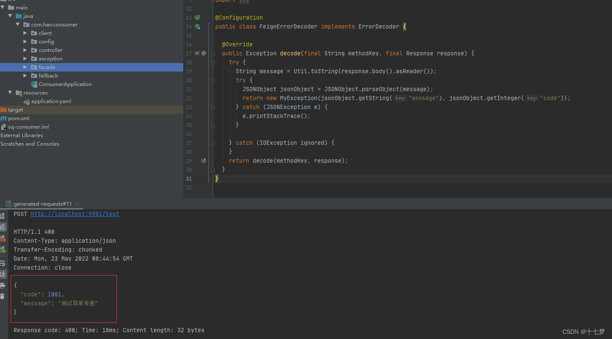
Task: Fold the inner try block at line 20
Action: 213,80
